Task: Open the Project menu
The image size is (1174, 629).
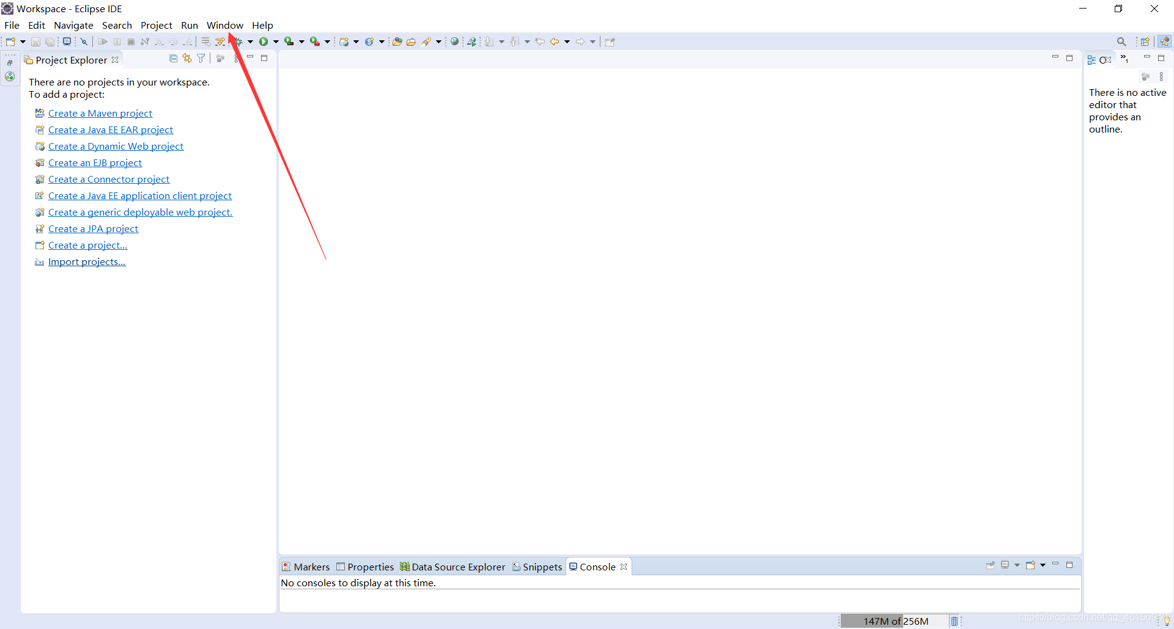Action: [157, 25]
